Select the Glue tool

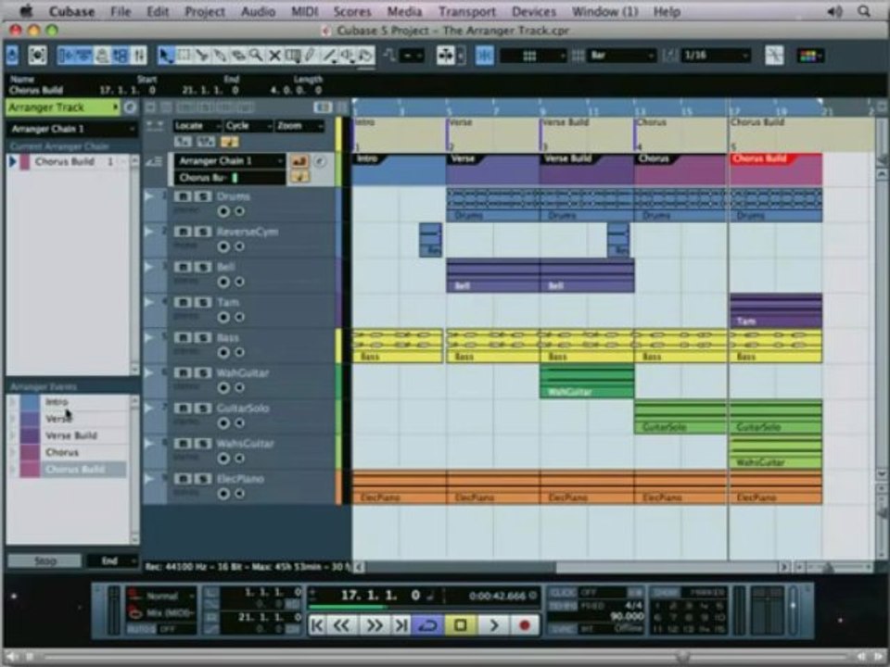[x=220, y=55]
